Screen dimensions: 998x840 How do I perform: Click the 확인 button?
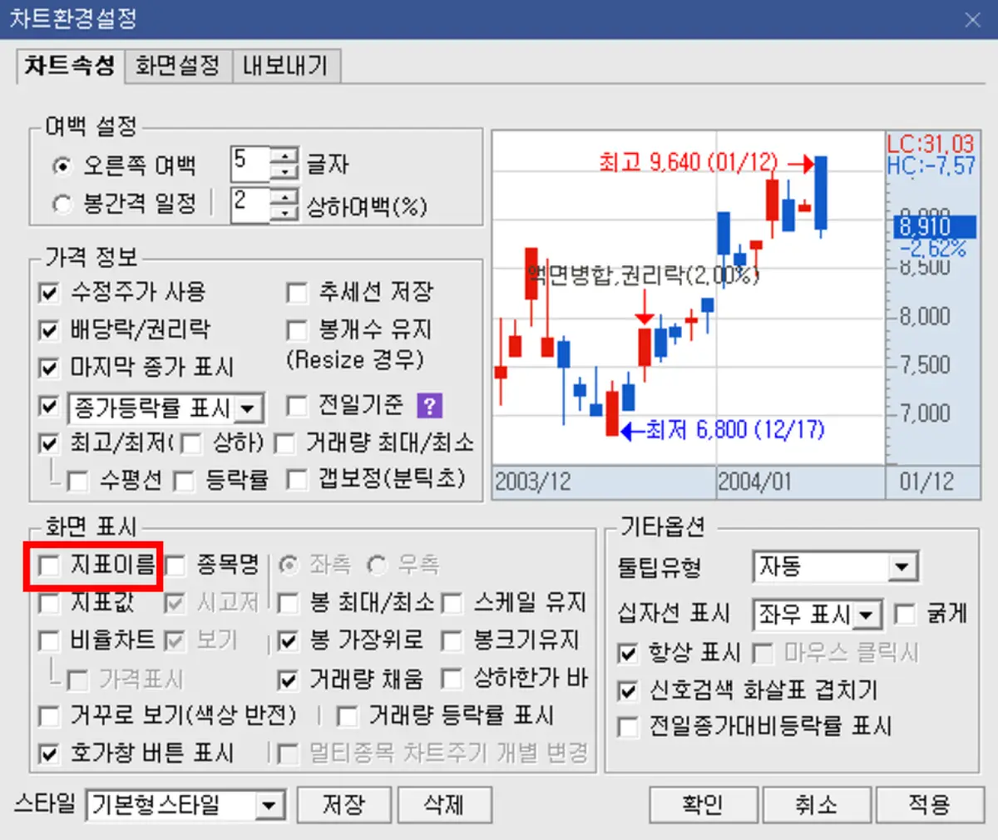(x=703, y=804)
